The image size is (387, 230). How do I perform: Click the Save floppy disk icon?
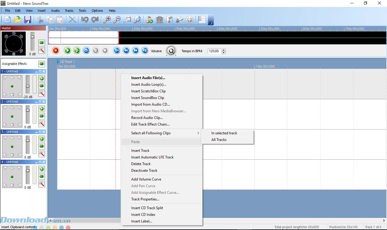(x=28, y=20)
